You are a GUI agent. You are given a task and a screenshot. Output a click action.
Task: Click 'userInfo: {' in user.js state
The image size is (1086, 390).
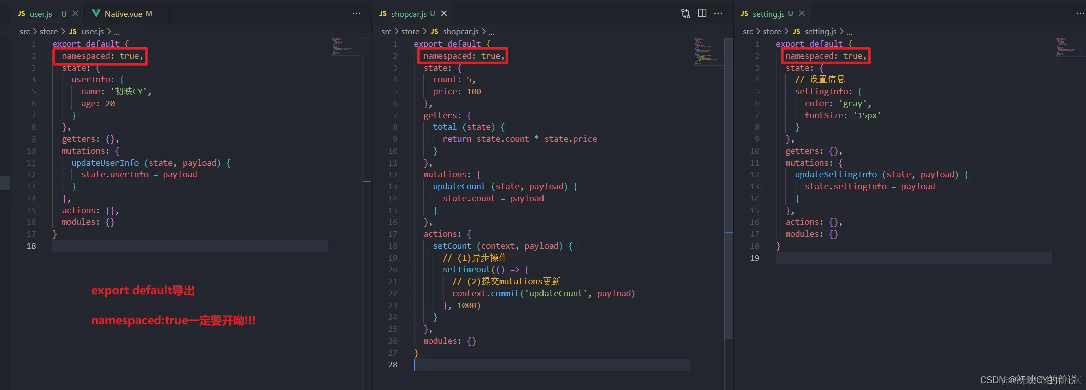[x=98, y=79]
